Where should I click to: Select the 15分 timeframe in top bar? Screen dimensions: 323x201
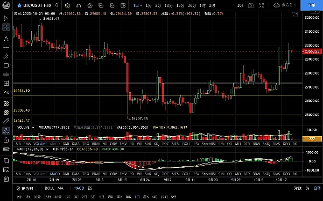click(x=180, y=5)
